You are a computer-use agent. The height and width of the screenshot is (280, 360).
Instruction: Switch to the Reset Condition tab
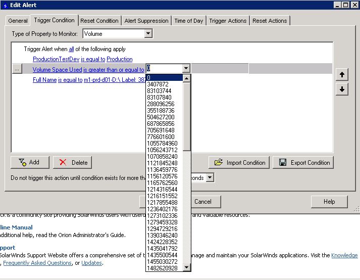click(99, 21)
